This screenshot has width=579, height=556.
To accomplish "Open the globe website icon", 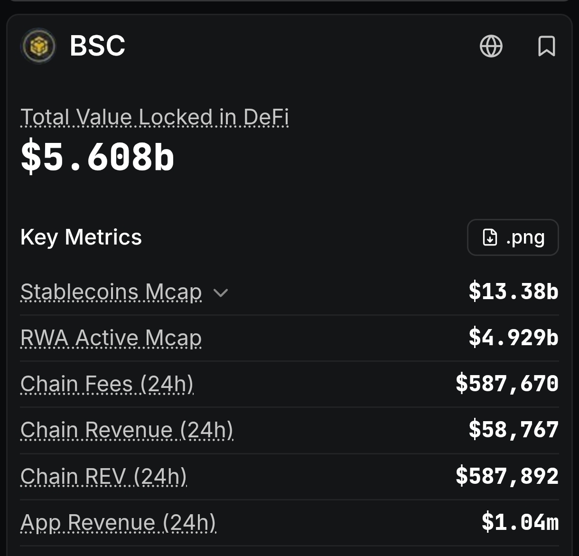I will (491, 46).
